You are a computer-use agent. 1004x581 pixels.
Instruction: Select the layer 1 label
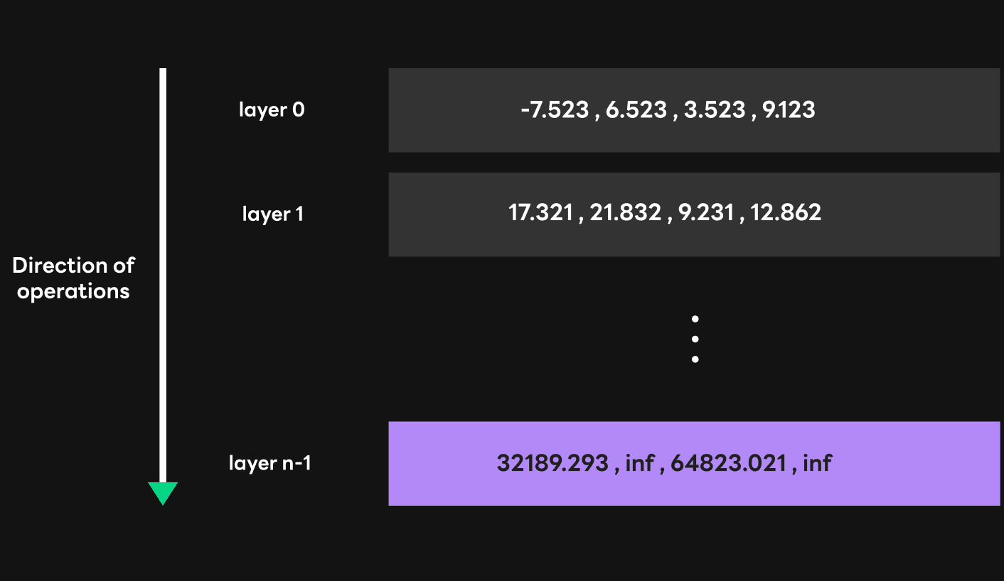(273, 214)
